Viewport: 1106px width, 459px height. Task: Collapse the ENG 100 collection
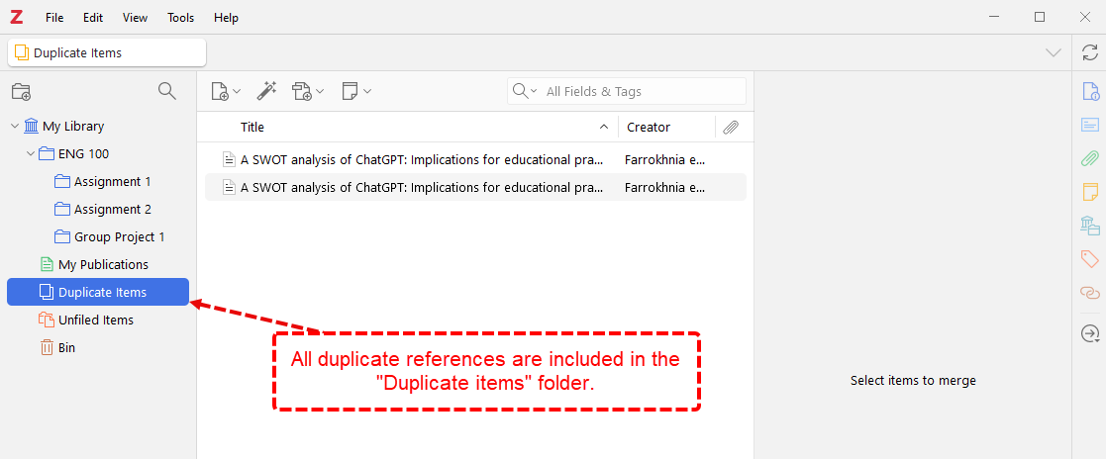tap(30, 154)
